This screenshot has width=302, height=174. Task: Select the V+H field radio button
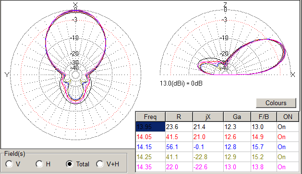click(x=100, y=164)
